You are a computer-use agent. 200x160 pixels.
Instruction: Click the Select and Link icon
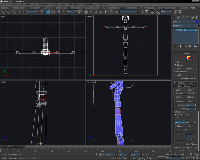point(3,12)
